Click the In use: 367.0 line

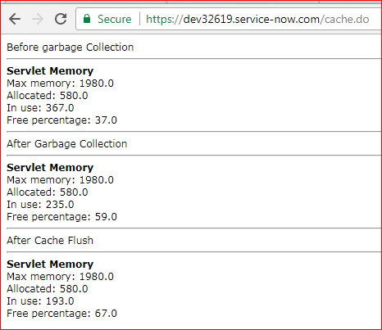[x=40, y=108]
